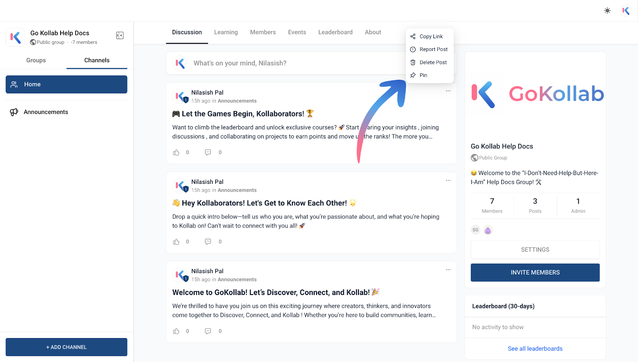
Task: Select Pin from the post menu
Action: tap(430, 75)
